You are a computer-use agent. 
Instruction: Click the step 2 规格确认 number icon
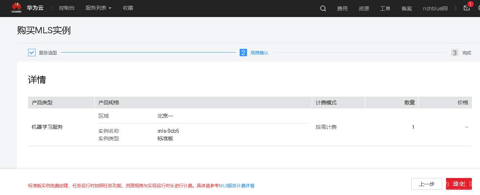243,53
